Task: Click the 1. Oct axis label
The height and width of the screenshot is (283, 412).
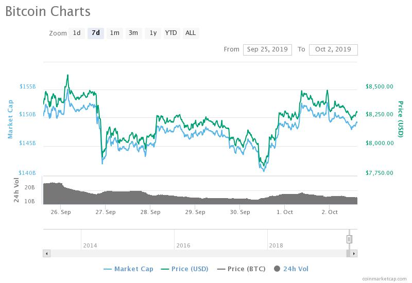Action: pyautogui.click(x=285, y=212)
